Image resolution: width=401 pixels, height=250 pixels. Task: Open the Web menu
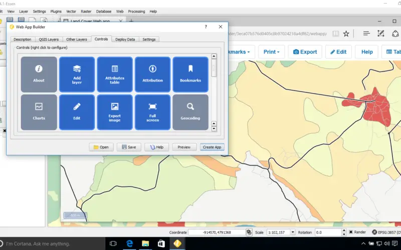point(120,11)
